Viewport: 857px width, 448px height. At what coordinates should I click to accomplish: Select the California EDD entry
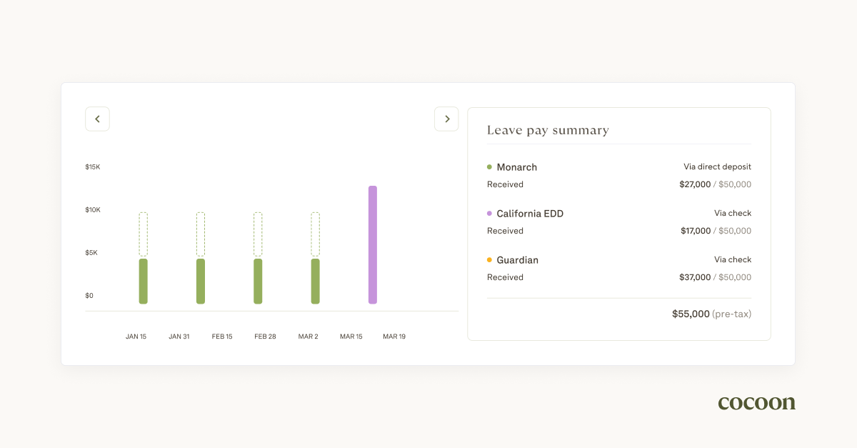529,213
